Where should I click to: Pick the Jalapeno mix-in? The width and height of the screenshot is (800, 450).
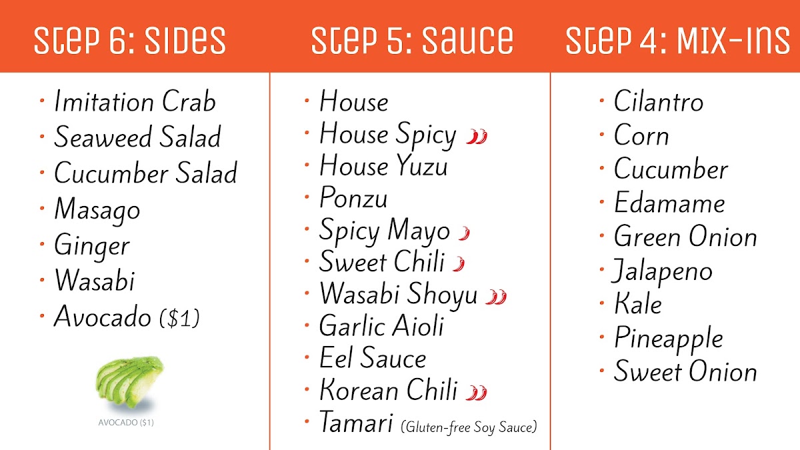tap(663, 272)
